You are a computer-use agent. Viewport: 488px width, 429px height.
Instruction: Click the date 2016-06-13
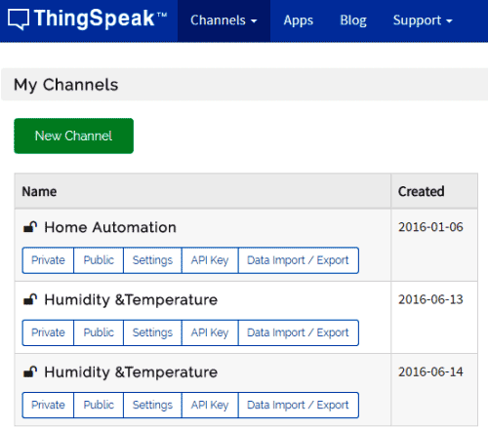430,299
